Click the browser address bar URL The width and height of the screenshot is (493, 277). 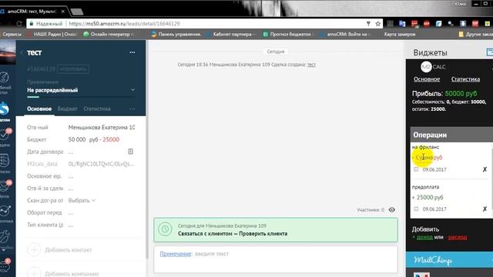point(124,24)
